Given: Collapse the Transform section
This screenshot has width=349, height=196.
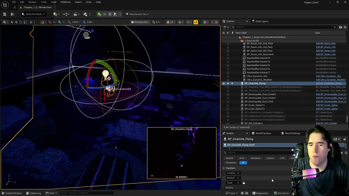Looking at the screenshot, I should (224, 168).
